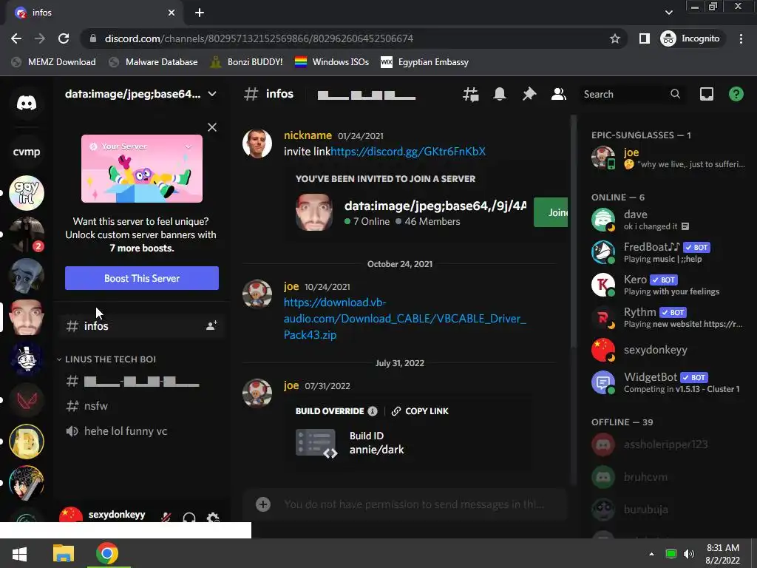Go back in the browser
757x568 pixels.
point(16,38)
